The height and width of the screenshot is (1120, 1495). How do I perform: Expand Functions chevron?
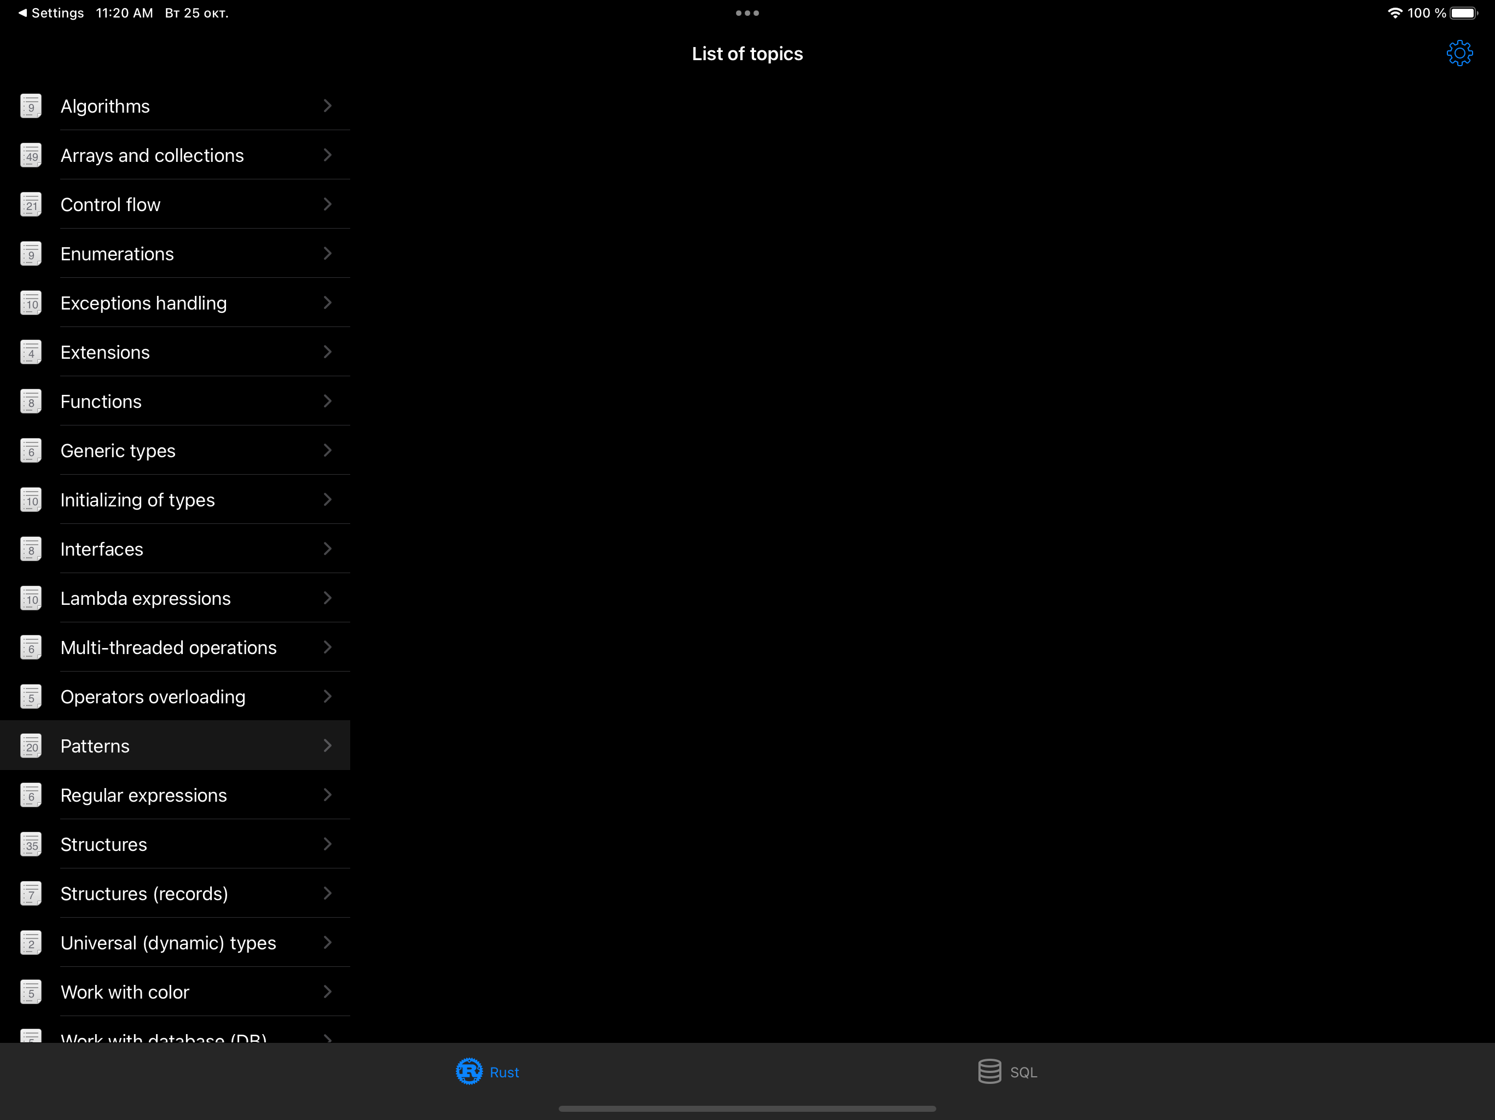(x=328, y=401)
